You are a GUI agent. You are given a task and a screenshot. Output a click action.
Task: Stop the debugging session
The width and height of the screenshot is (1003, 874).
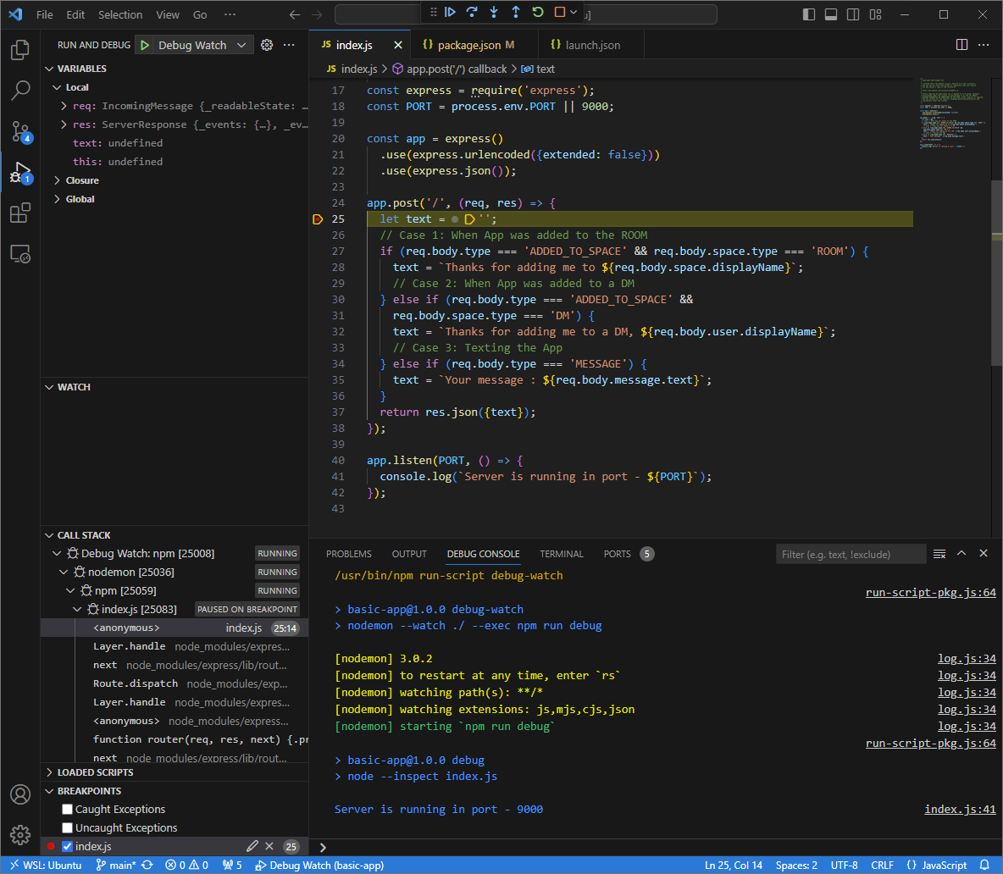[560, 12]
